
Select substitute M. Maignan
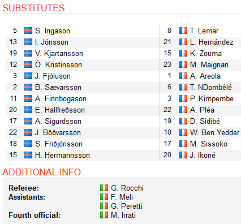(201, 64)
